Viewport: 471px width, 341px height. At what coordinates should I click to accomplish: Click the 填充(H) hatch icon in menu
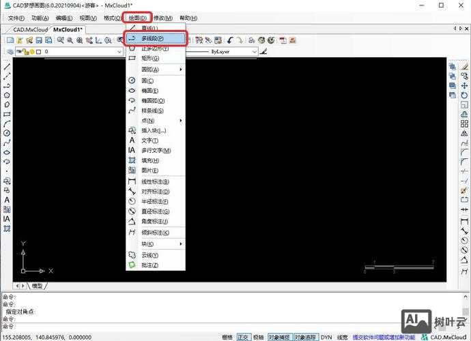coord(132,160)
